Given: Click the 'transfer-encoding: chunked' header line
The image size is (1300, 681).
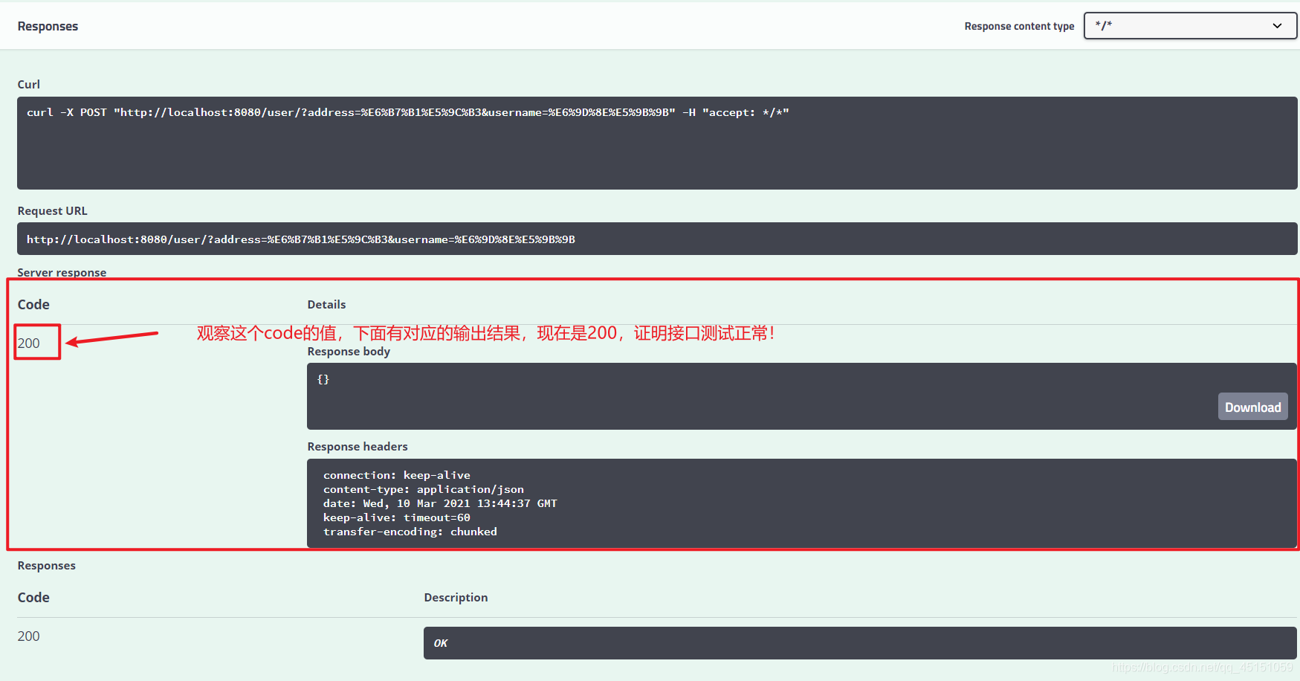Looking at the screenshot, I should pos(410,532).
